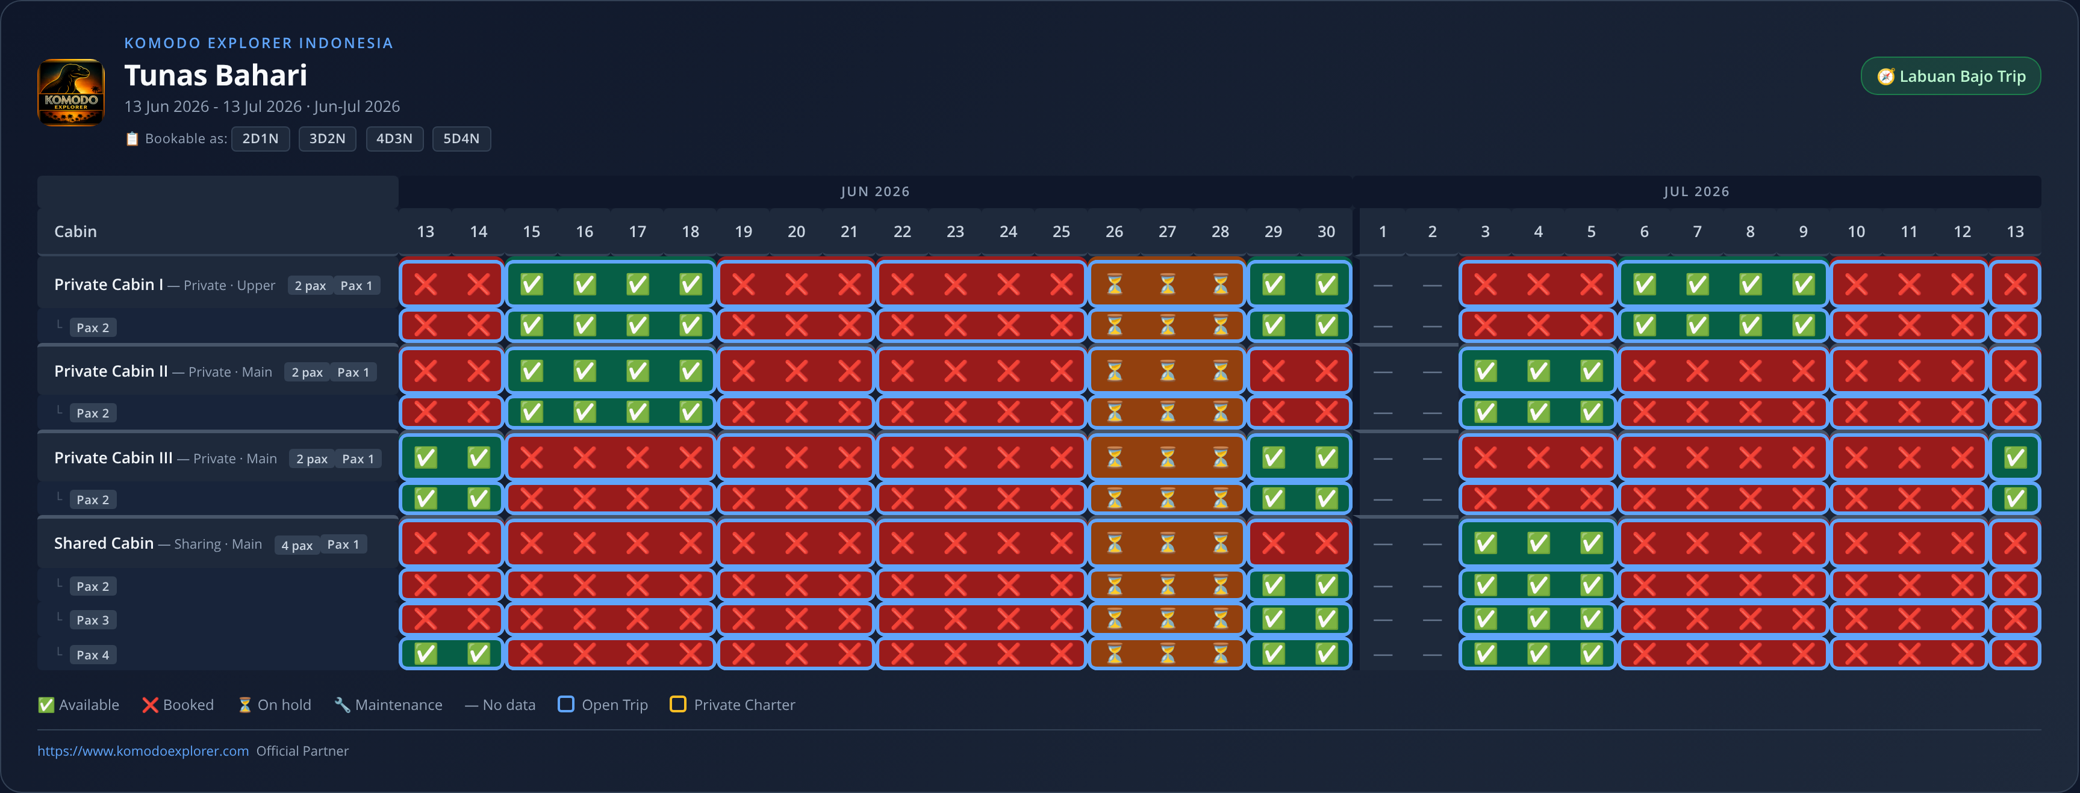The width and height of the screenshot is (2080, 793).
Task: Select the 2D1N booking option
Action: point(260,139)
